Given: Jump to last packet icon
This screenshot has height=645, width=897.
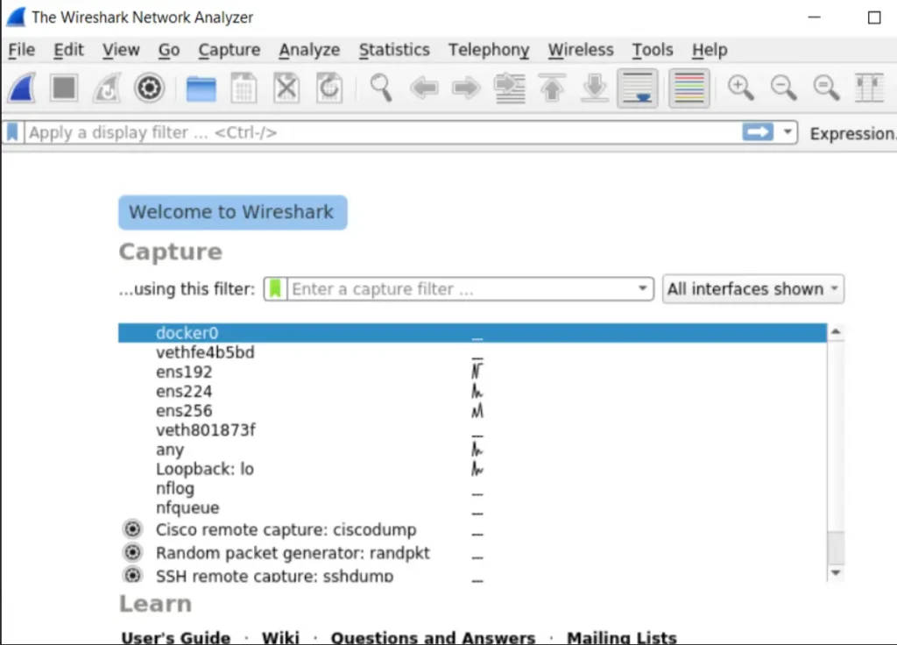Looking at the screenshot, I should click(595, 89).
